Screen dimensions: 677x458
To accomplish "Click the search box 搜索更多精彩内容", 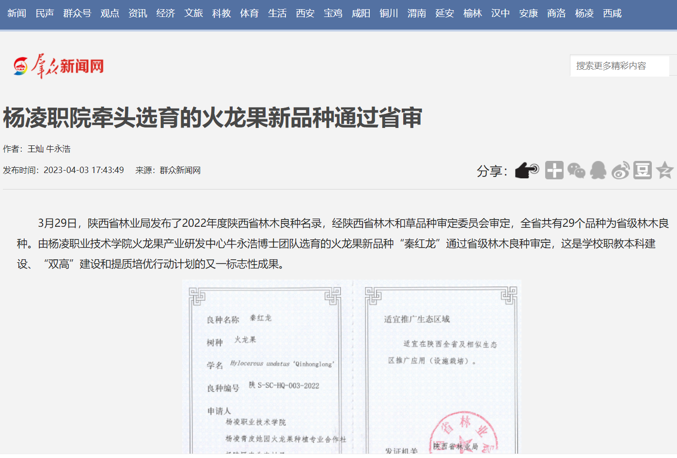I will [x=619, y=66].
